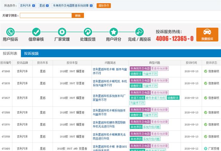Open complaint 吉利星越车机硬件原因导致车机无法进行升级
The width and height of the screenshot is (221, 151).
(109, 125)
